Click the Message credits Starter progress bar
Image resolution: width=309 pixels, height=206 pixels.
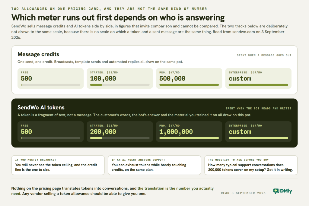coord(120,85)
